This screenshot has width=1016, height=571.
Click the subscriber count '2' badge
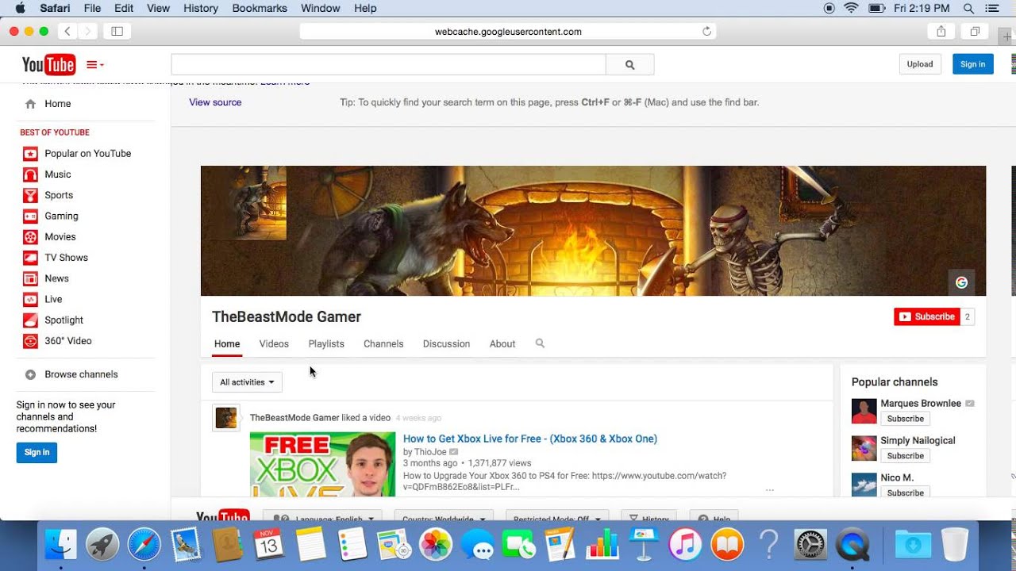click(x=968, y=317)
